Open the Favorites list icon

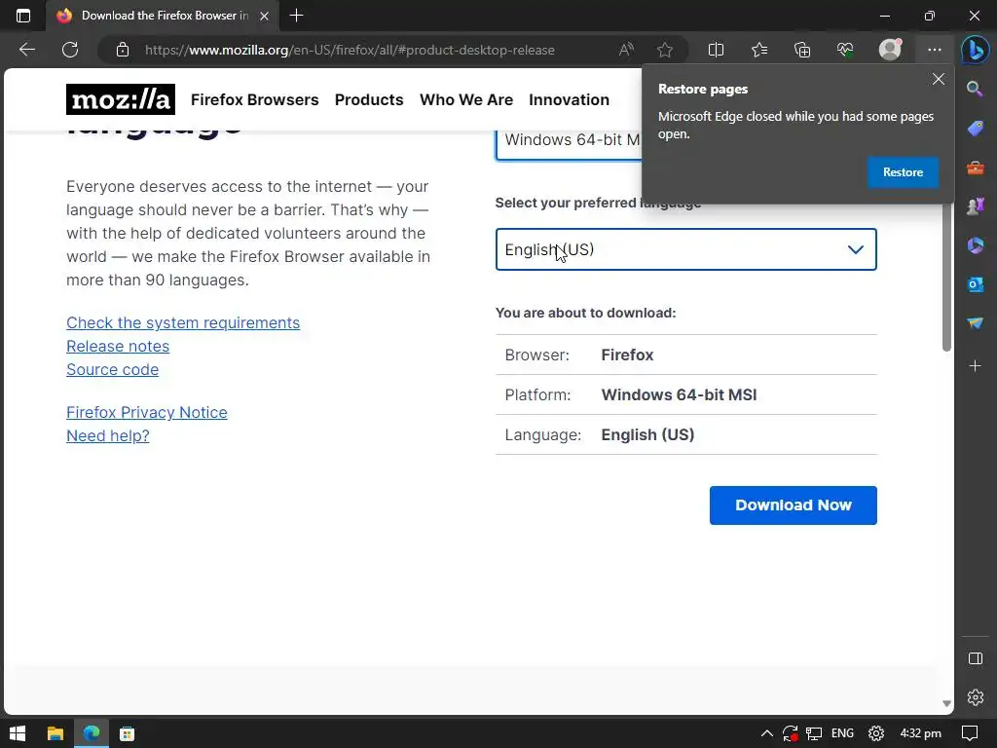[x=759, y=50]
